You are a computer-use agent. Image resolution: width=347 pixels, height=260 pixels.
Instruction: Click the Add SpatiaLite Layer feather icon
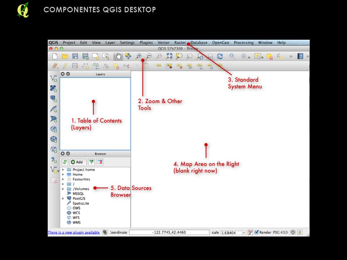(53, 109)
